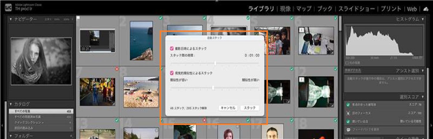The width and height of the screenshot is (433, 139).
Task: Toggle the flag box on video cell 1
Action: [x=79, y=18]
